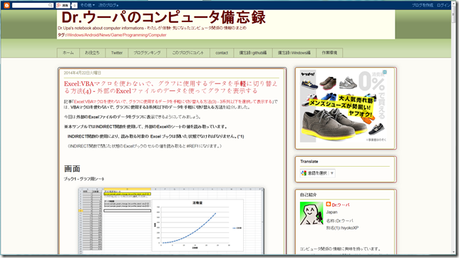Click the Windows/Android/News/Game tag link
Viewport: 459px width, 258px height.
pyautogui.click(x=116, y=35)
